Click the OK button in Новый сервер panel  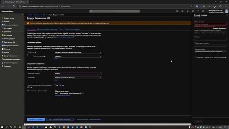[198, 121]
